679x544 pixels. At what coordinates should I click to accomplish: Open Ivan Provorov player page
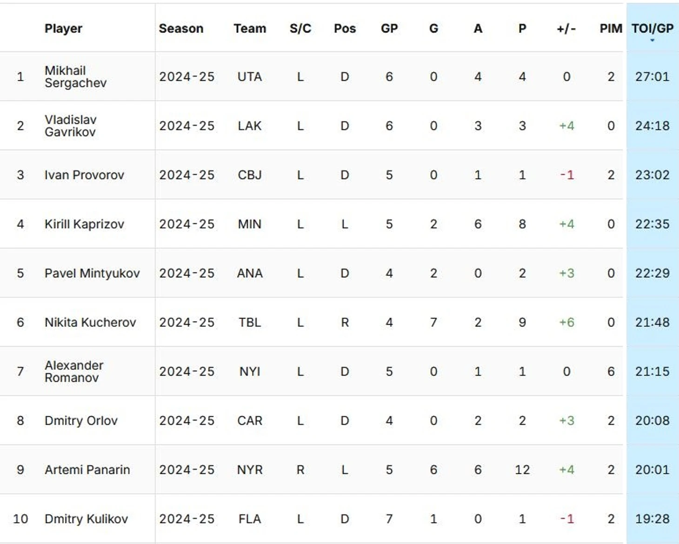[x=84, y=175]
